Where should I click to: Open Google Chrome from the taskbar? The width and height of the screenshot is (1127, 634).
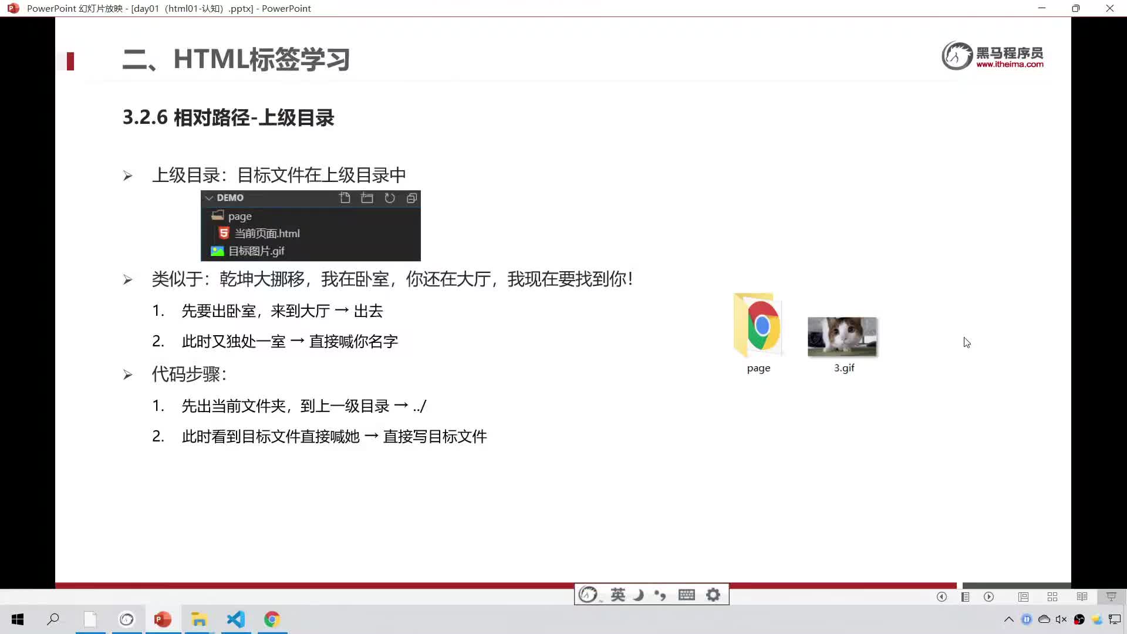coord(272,619)
